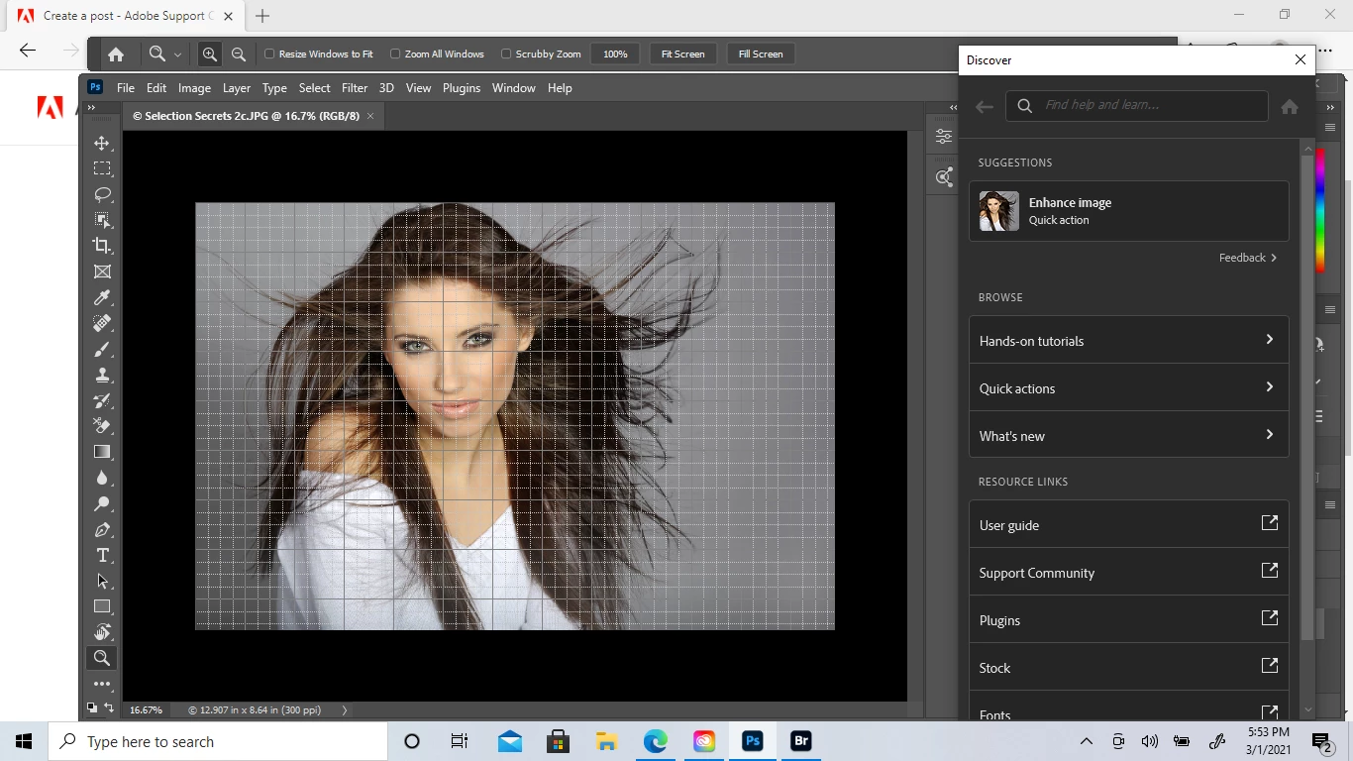Select the Brush tool
Image resolution: width=1353 pixels, height=761 pixels.
click(x=102, y=349)
